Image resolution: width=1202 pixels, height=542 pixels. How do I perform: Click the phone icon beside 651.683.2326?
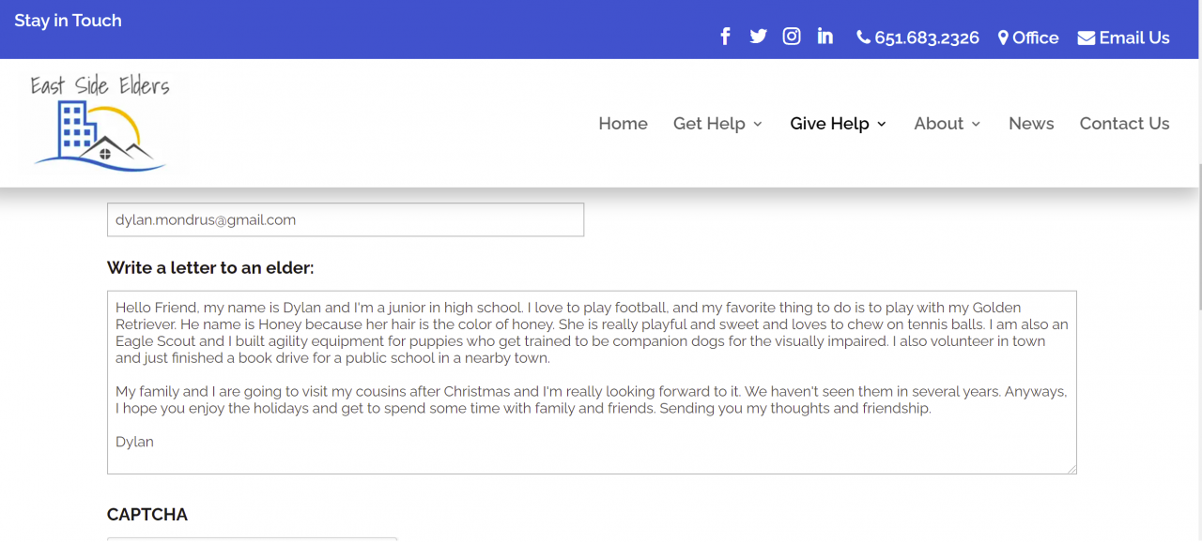863,38
